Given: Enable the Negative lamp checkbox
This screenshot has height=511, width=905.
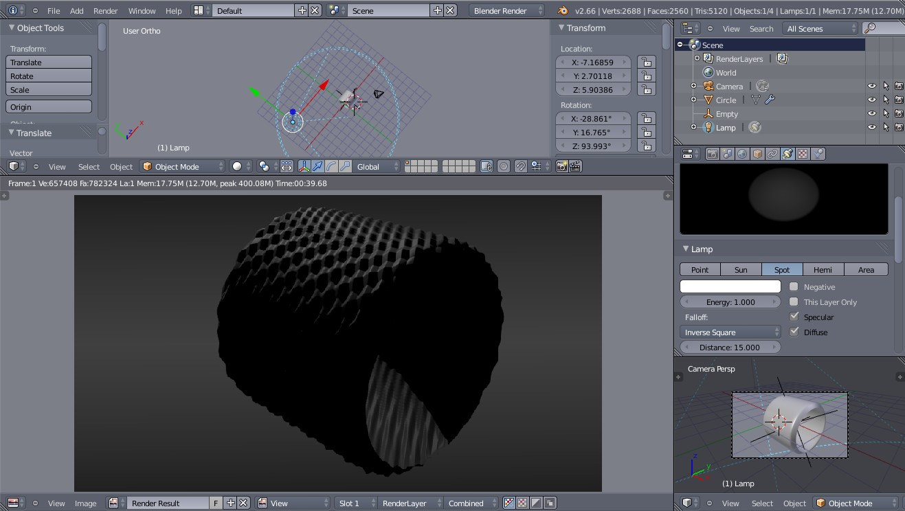Looking at the screenshot, I should (794, 287).
